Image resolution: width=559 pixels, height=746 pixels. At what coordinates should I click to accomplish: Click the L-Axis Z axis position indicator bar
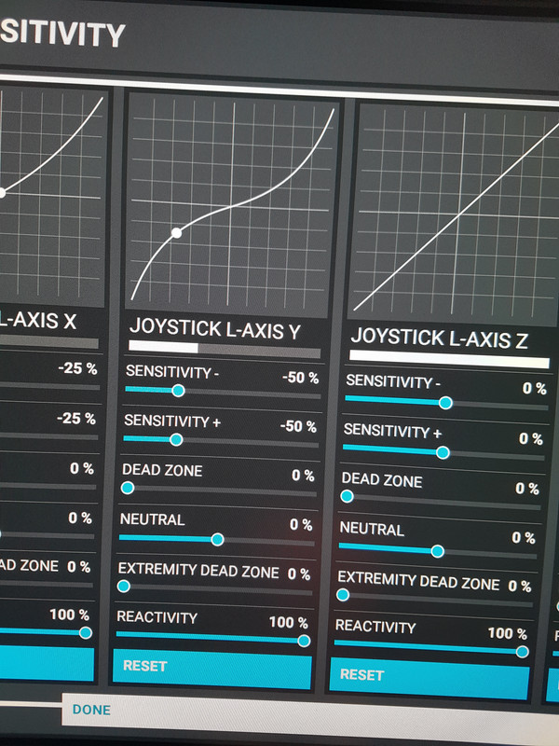[x=449, y=359]
